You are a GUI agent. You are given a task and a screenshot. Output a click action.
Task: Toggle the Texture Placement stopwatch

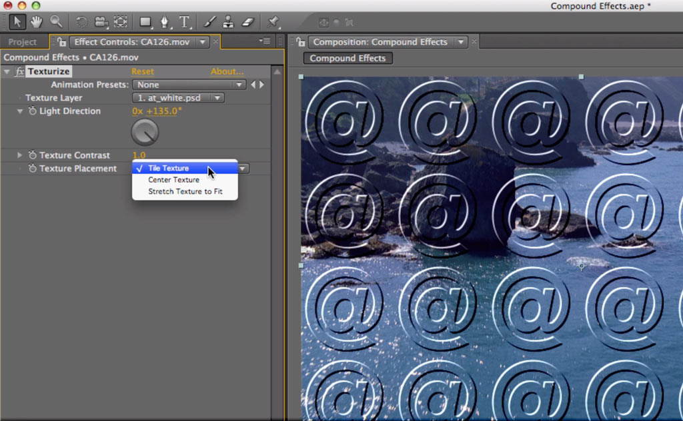click(x=32, y=169)
